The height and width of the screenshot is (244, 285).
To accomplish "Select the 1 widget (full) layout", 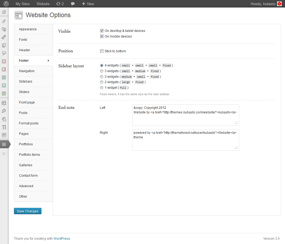I will 102,88.
